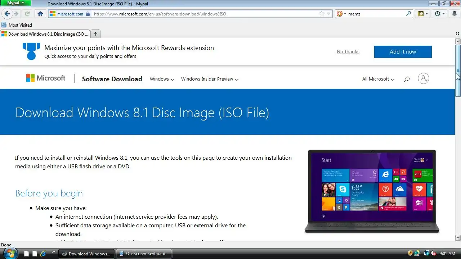Viewport: 461px width, 259px height.
Task: Choose search engine via DuckDuckGo icon
Action: click(339, 14)
